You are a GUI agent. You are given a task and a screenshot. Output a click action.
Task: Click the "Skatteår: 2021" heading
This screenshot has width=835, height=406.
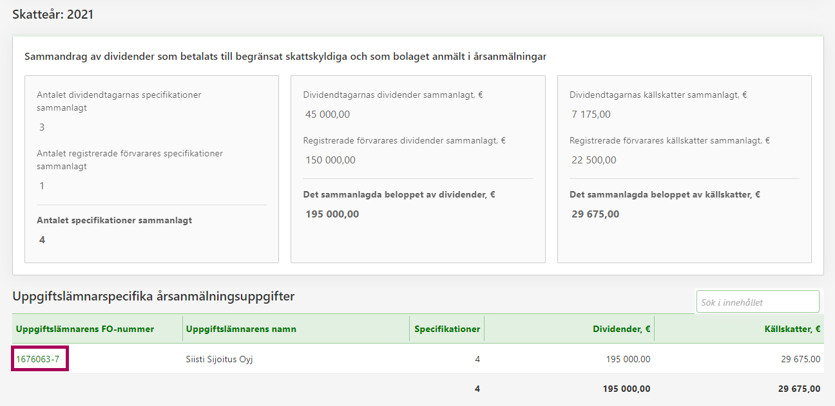[53, 14]
